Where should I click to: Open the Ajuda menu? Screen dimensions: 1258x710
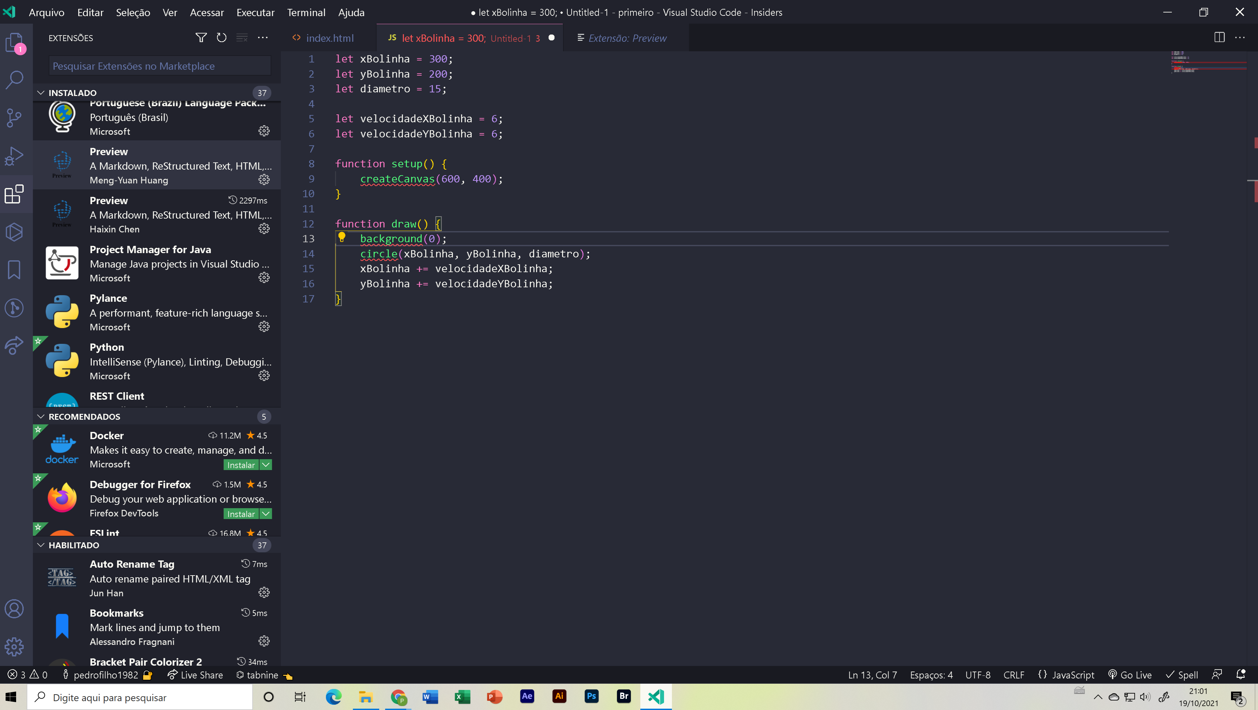click(351, 12)
